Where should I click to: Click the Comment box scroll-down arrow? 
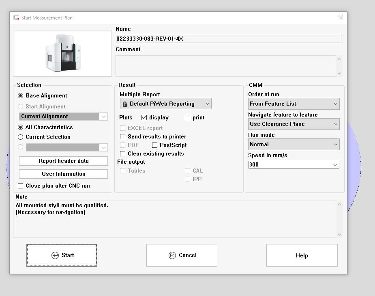point(339,73)
